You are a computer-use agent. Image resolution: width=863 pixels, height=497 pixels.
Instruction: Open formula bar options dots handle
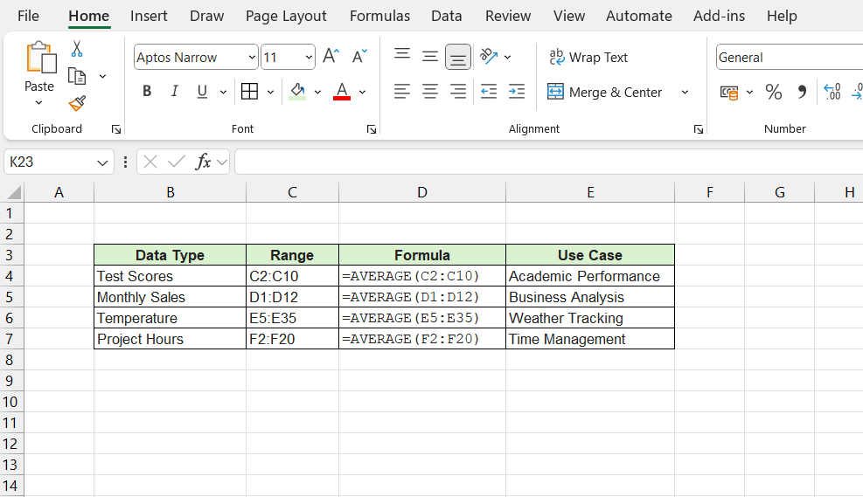click(x=126, y=162)
